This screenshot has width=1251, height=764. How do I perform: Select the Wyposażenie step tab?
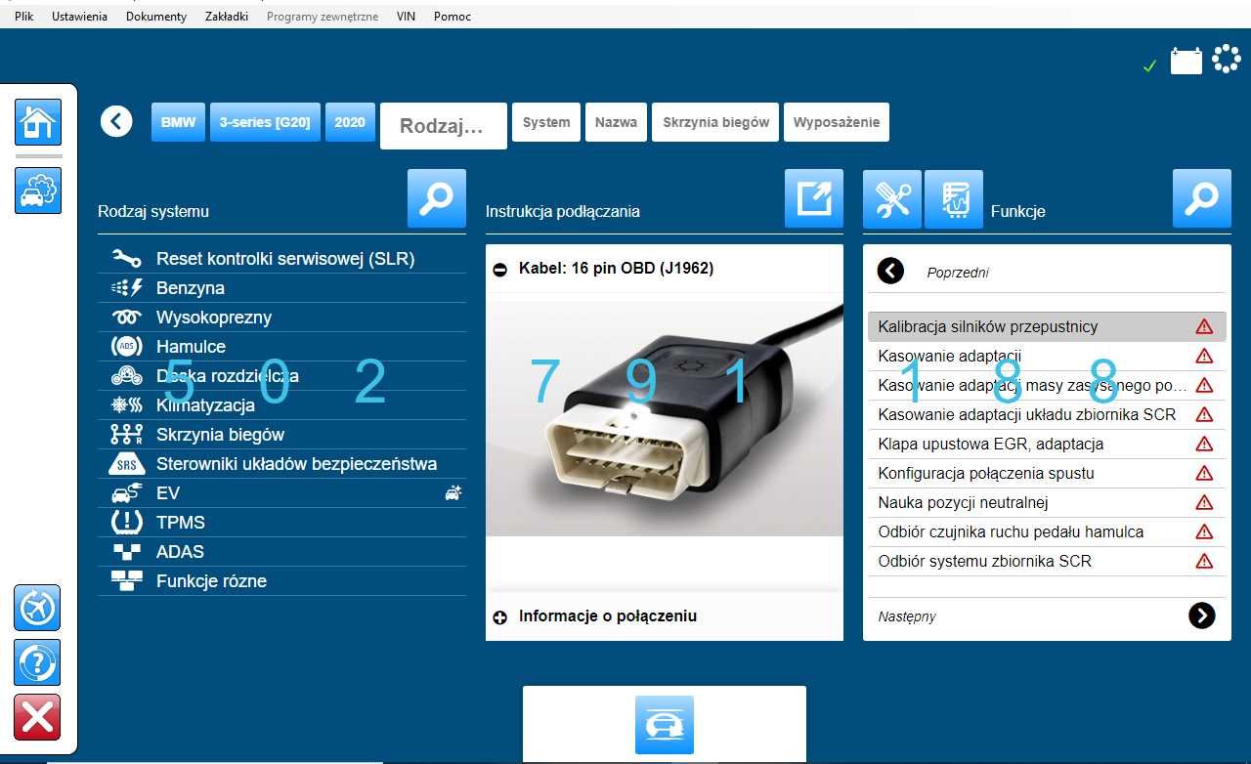point(837,122)
